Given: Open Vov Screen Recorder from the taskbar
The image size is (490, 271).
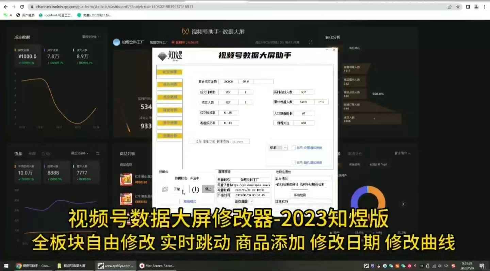Looking at the screenshot, I should pos(157,266).
